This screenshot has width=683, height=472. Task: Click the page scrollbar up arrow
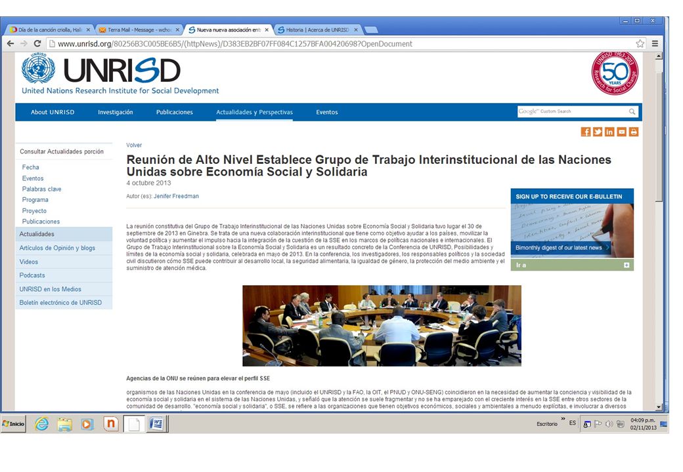pyautogui.click(x=659, y=56)
